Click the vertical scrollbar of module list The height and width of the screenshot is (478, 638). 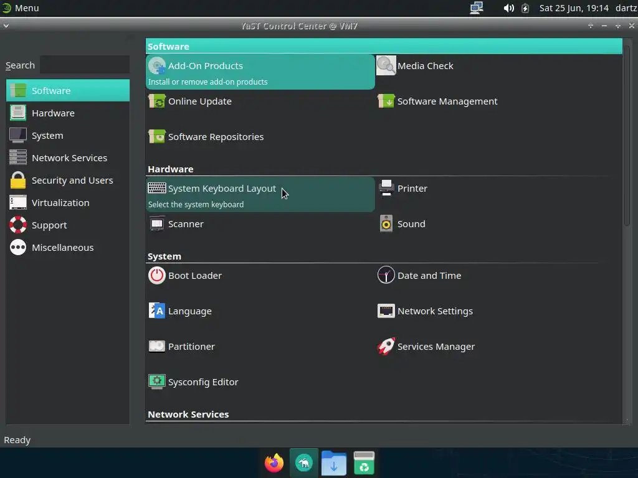point(627,134)
